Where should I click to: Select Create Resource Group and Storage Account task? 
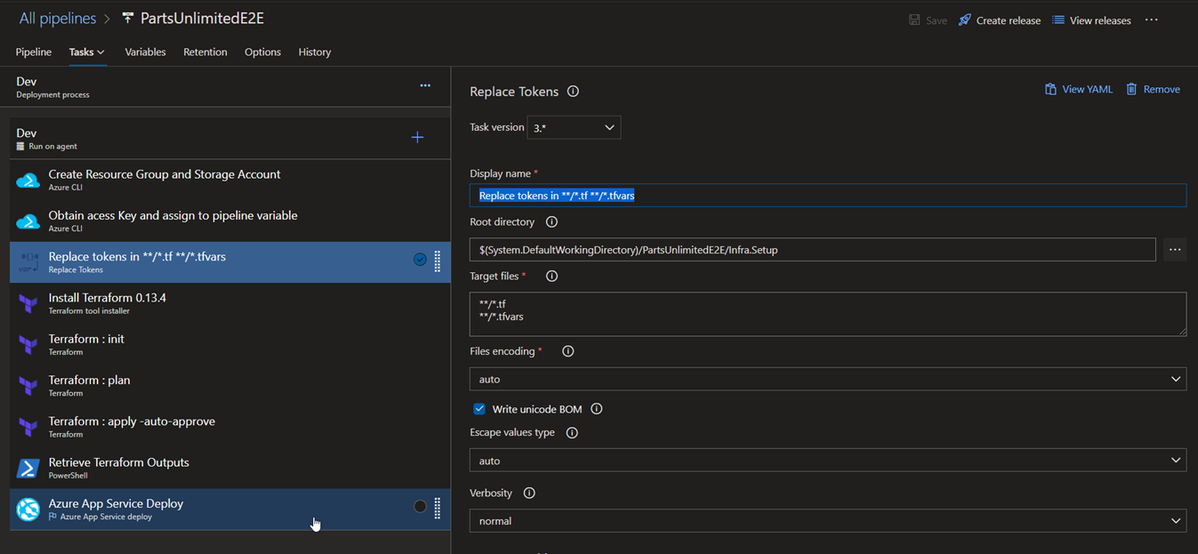point(229,180)
